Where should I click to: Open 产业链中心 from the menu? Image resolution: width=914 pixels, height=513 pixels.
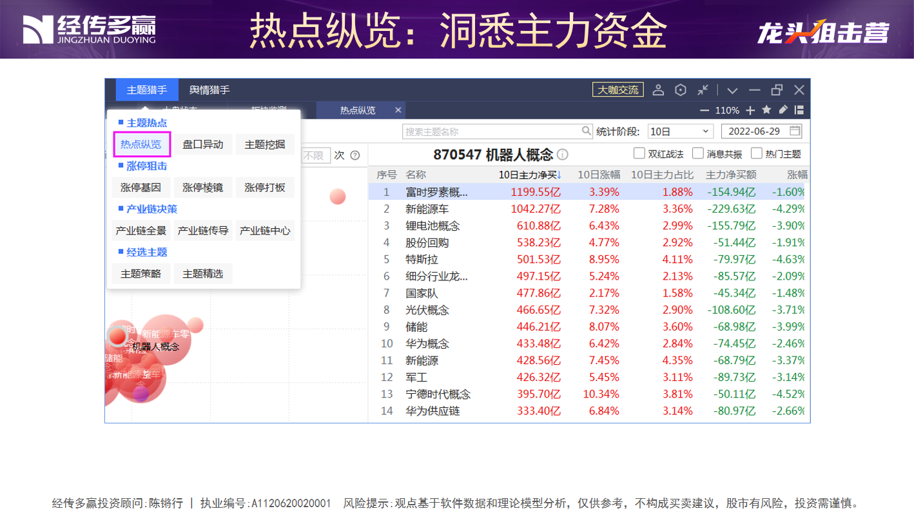[x=265, y=231]
